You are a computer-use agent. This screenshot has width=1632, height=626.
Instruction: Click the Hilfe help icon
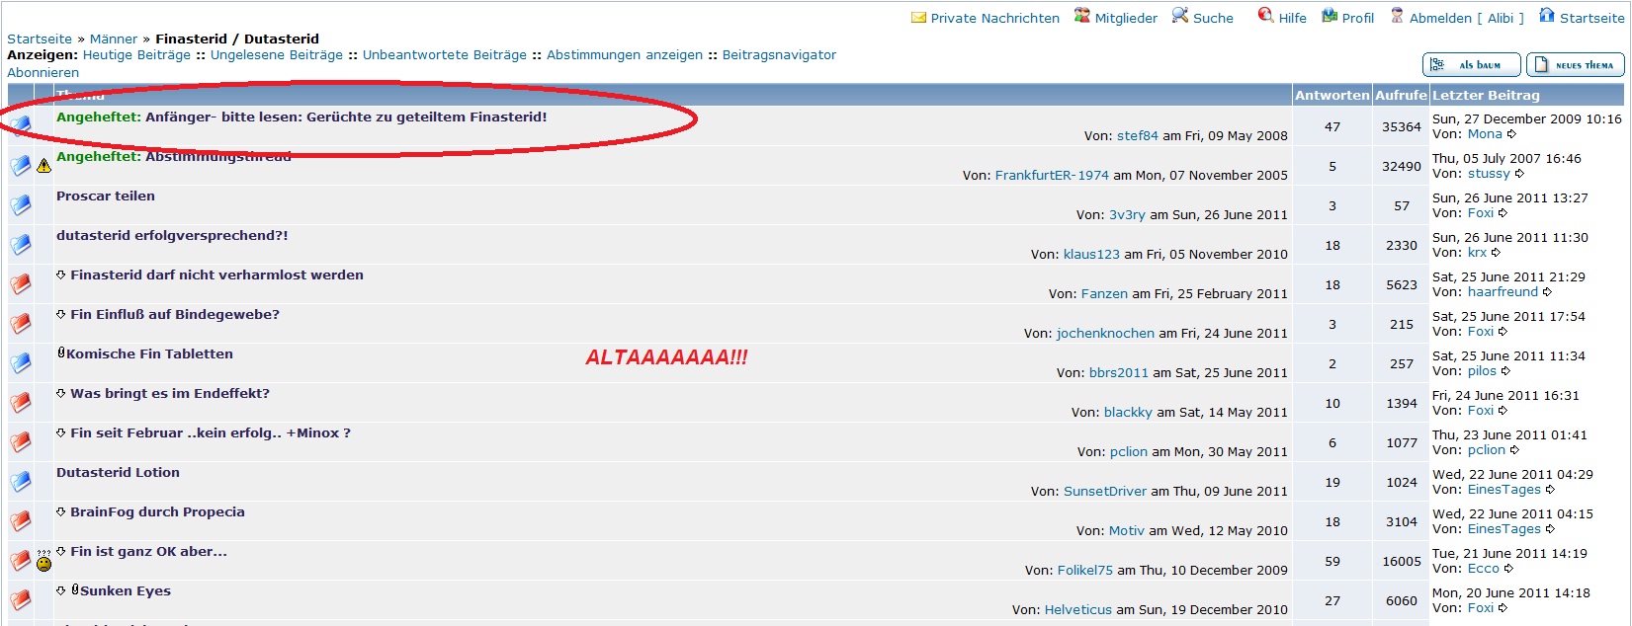point(1265,16)
